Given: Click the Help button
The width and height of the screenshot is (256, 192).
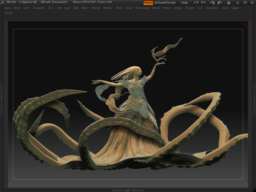Looking at the screenshot, I should pos(184,3).
